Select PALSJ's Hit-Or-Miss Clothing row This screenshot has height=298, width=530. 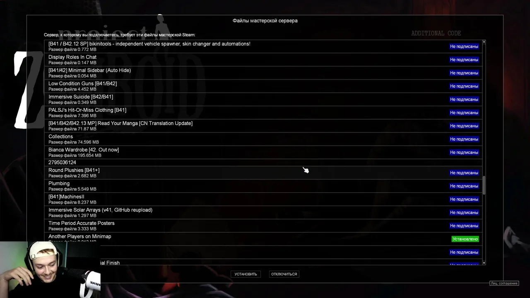pyautogui.click(x=263, y=113)
